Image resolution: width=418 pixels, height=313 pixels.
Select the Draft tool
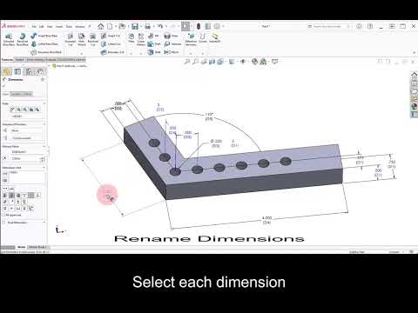tap(154, 43)
